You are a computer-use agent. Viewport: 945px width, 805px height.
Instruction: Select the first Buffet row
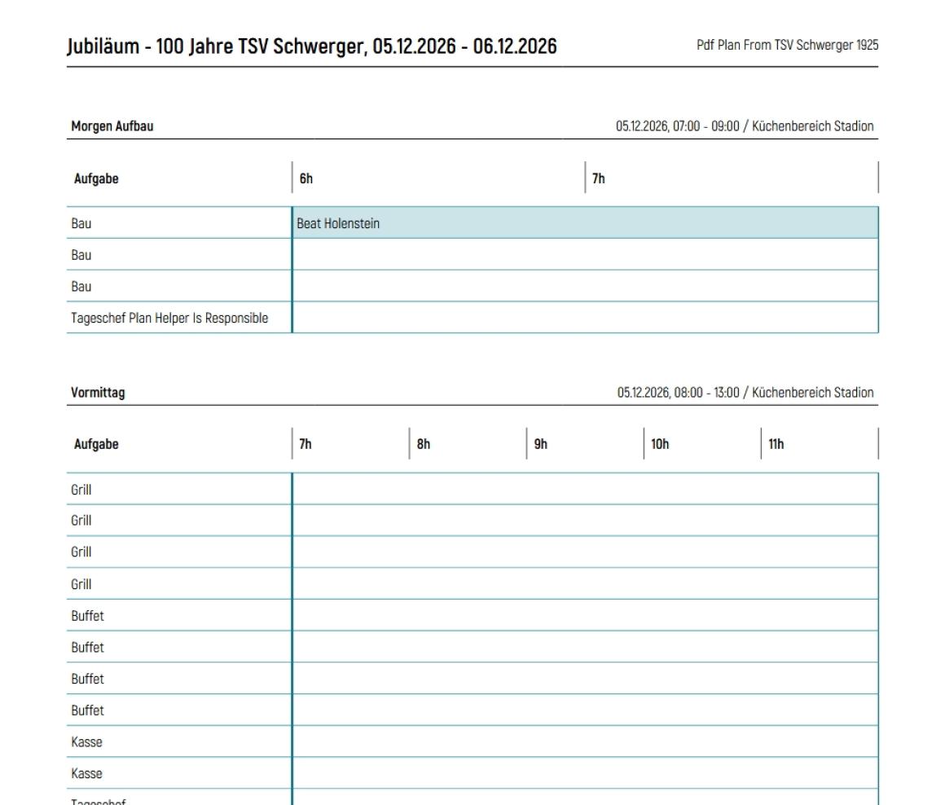coord(88,615)
